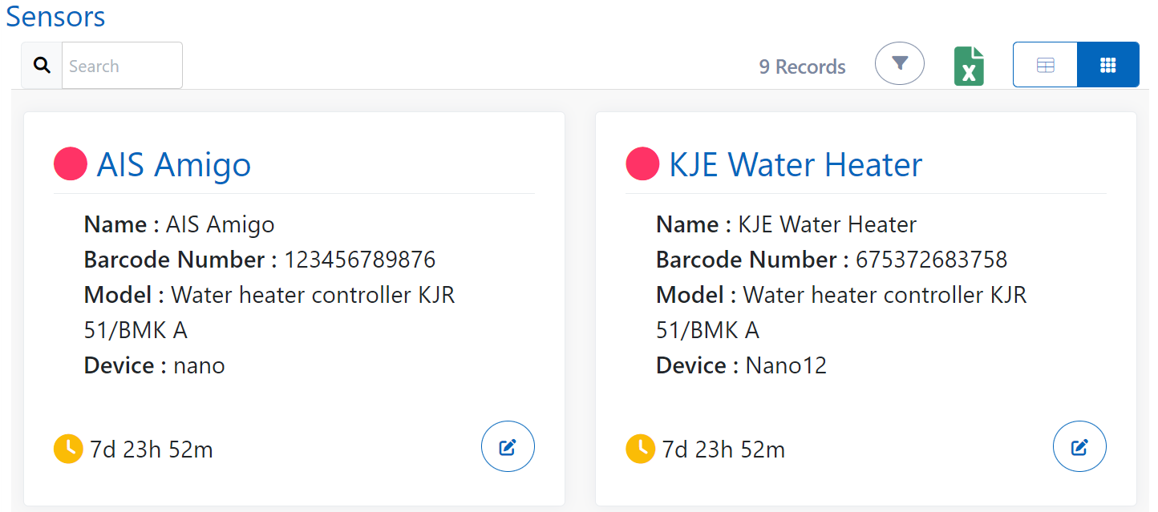1158x512 pixels.
Task: Click inside the Search input field
Action: (120, 65)
